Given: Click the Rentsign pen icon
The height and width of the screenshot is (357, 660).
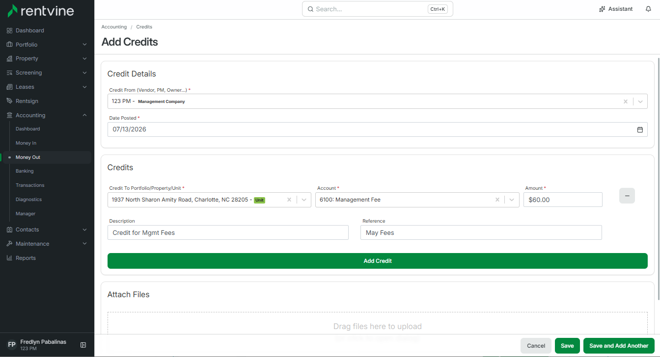Looking at the screenshot, I should [x=9, y=101].
